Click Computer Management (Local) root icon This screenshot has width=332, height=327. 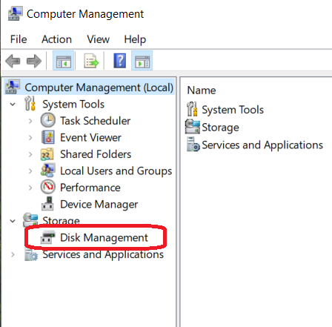(13, 87)
